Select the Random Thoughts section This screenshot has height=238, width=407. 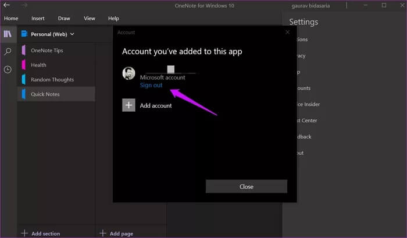(x=56, y=80)
